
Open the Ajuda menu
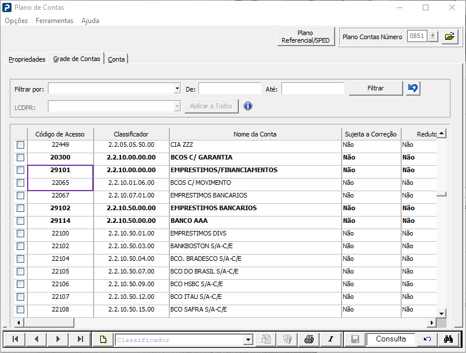[90, 21]
